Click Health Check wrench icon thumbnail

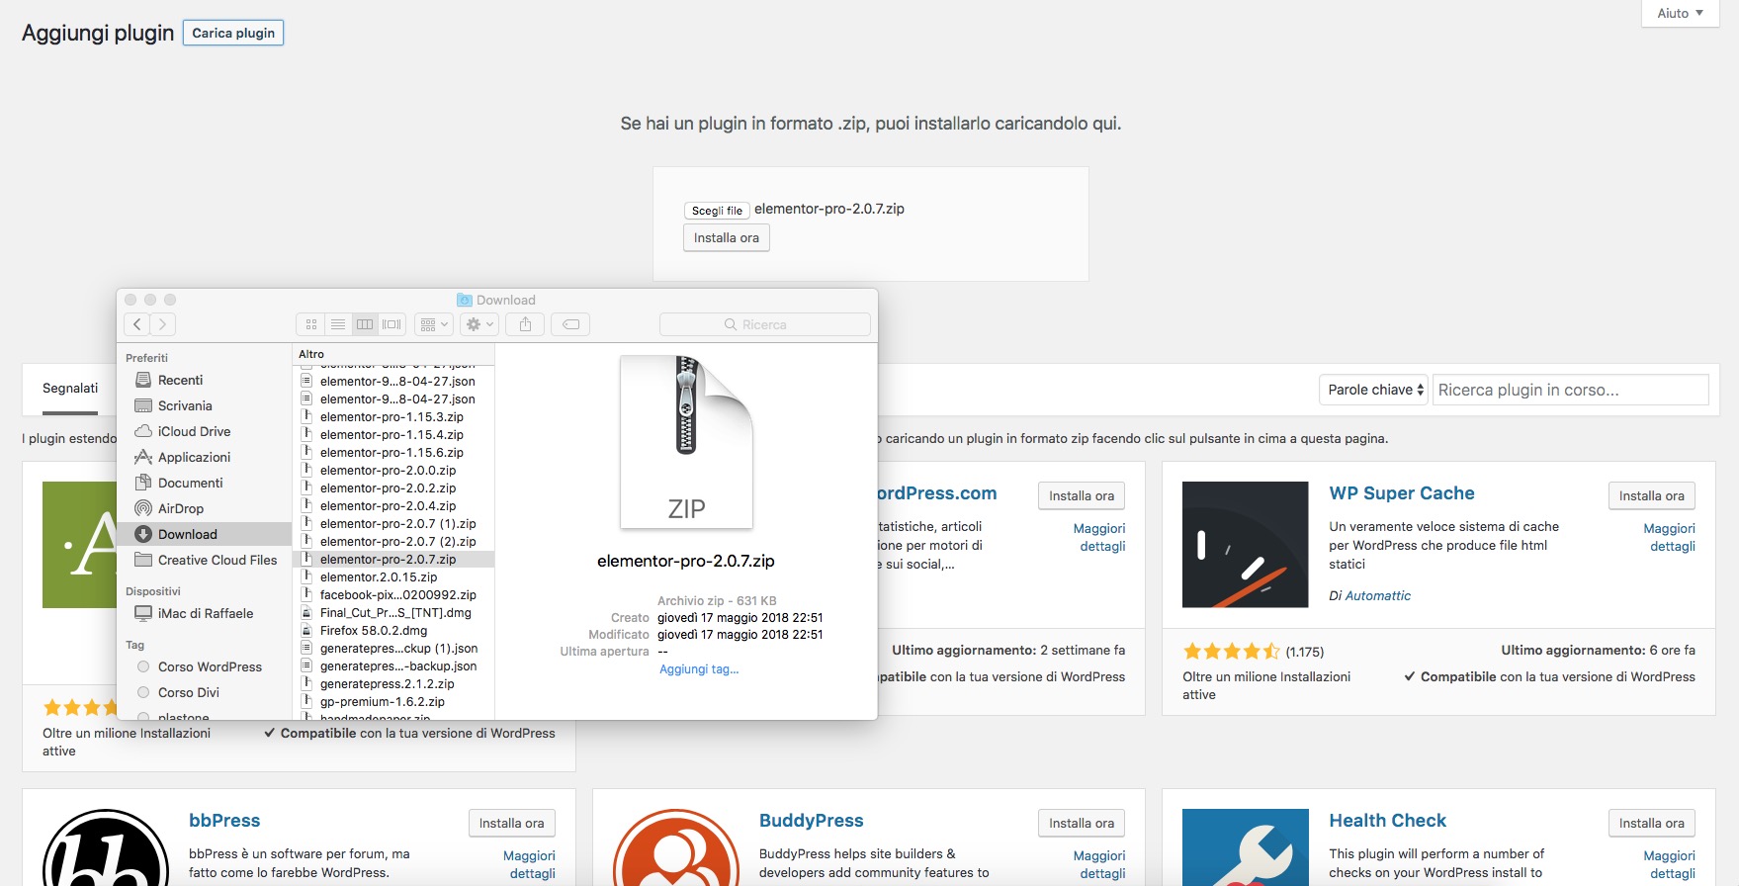[1246, 847]
